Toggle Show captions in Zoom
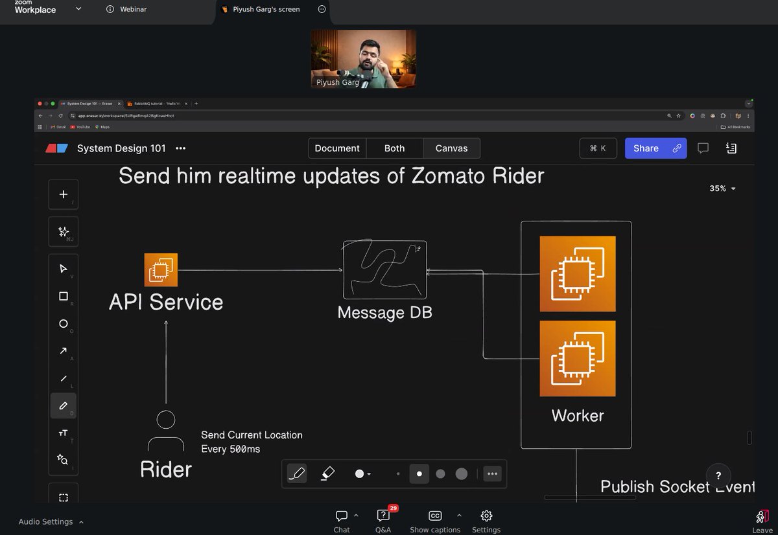 click(x=435, y=521)
